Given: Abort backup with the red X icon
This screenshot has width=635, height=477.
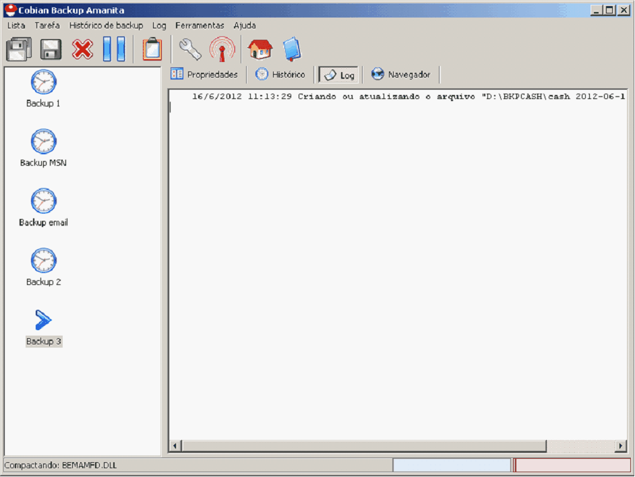Looking at the screenshot, I should pyautogui.click(x=82, y=49).
